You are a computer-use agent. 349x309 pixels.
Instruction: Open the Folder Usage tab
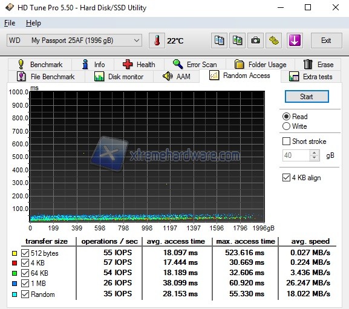pos(261,65)
